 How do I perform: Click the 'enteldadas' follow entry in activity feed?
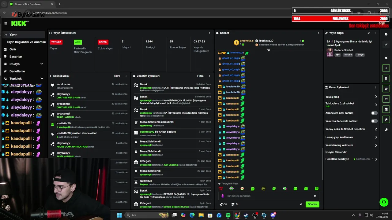coord(89,86)
